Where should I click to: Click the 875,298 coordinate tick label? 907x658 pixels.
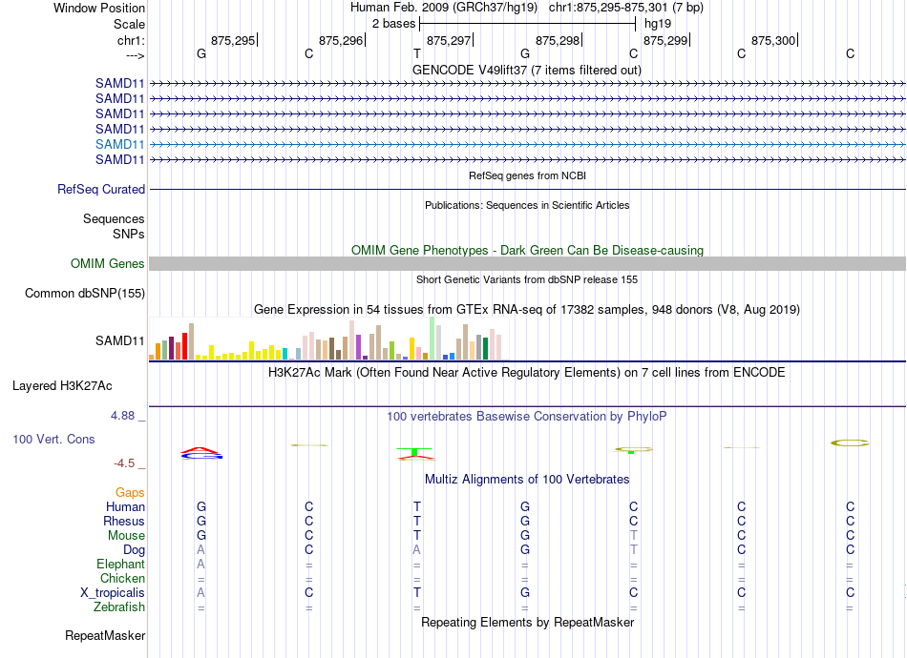[558, 40]
